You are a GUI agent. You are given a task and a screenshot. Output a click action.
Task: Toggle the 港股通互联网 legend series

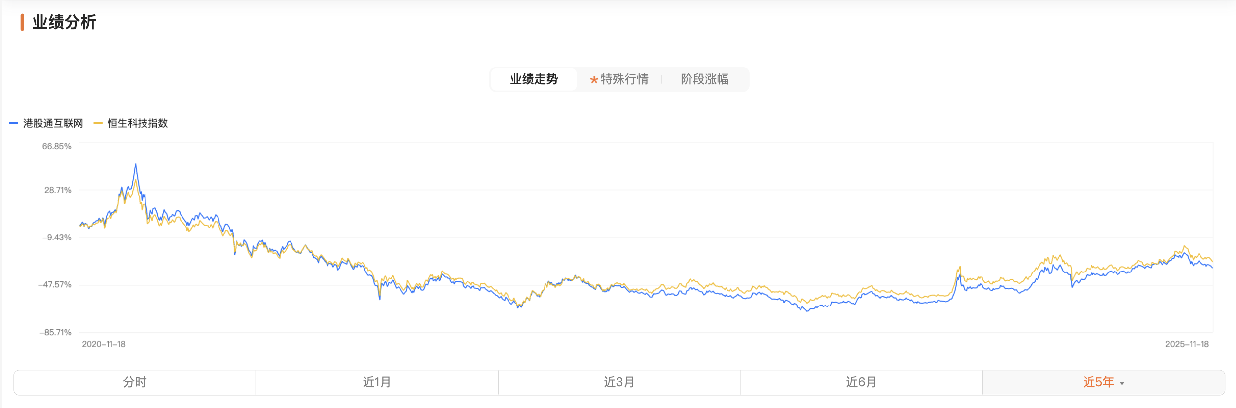click(x=53, y=123)
